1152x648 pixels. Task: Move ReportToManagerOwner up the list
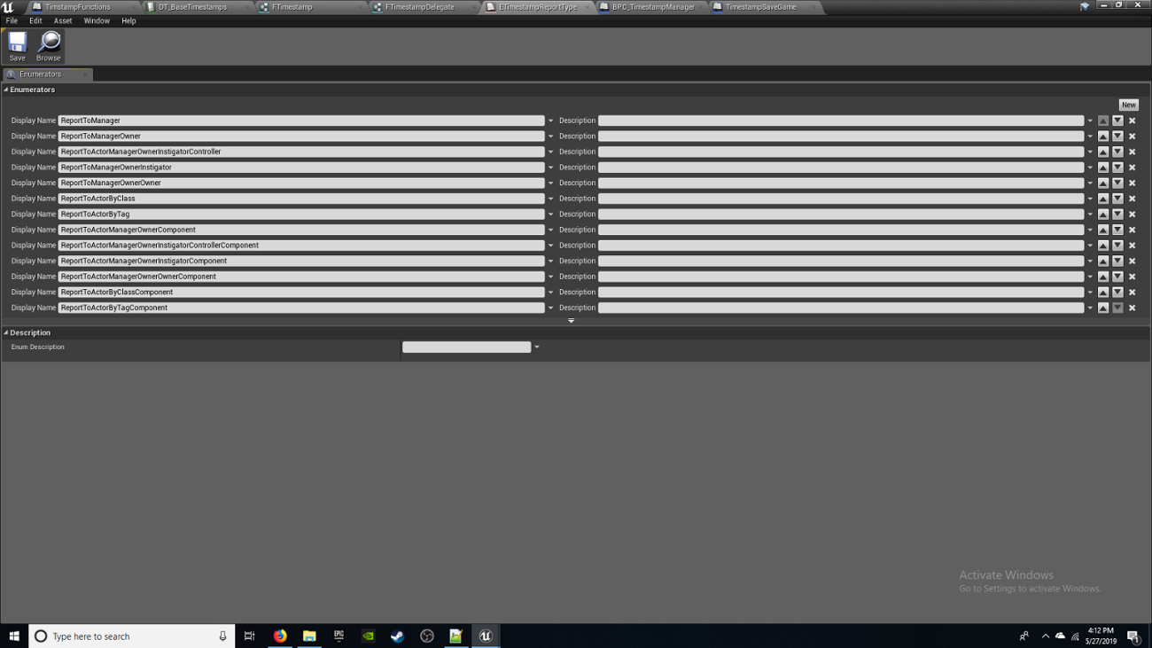(x=1103, y=136)
